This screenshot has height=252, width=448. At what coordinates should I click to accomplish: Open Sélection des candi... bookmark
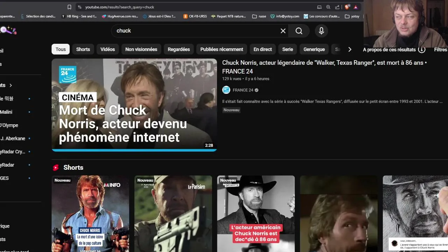38,16
